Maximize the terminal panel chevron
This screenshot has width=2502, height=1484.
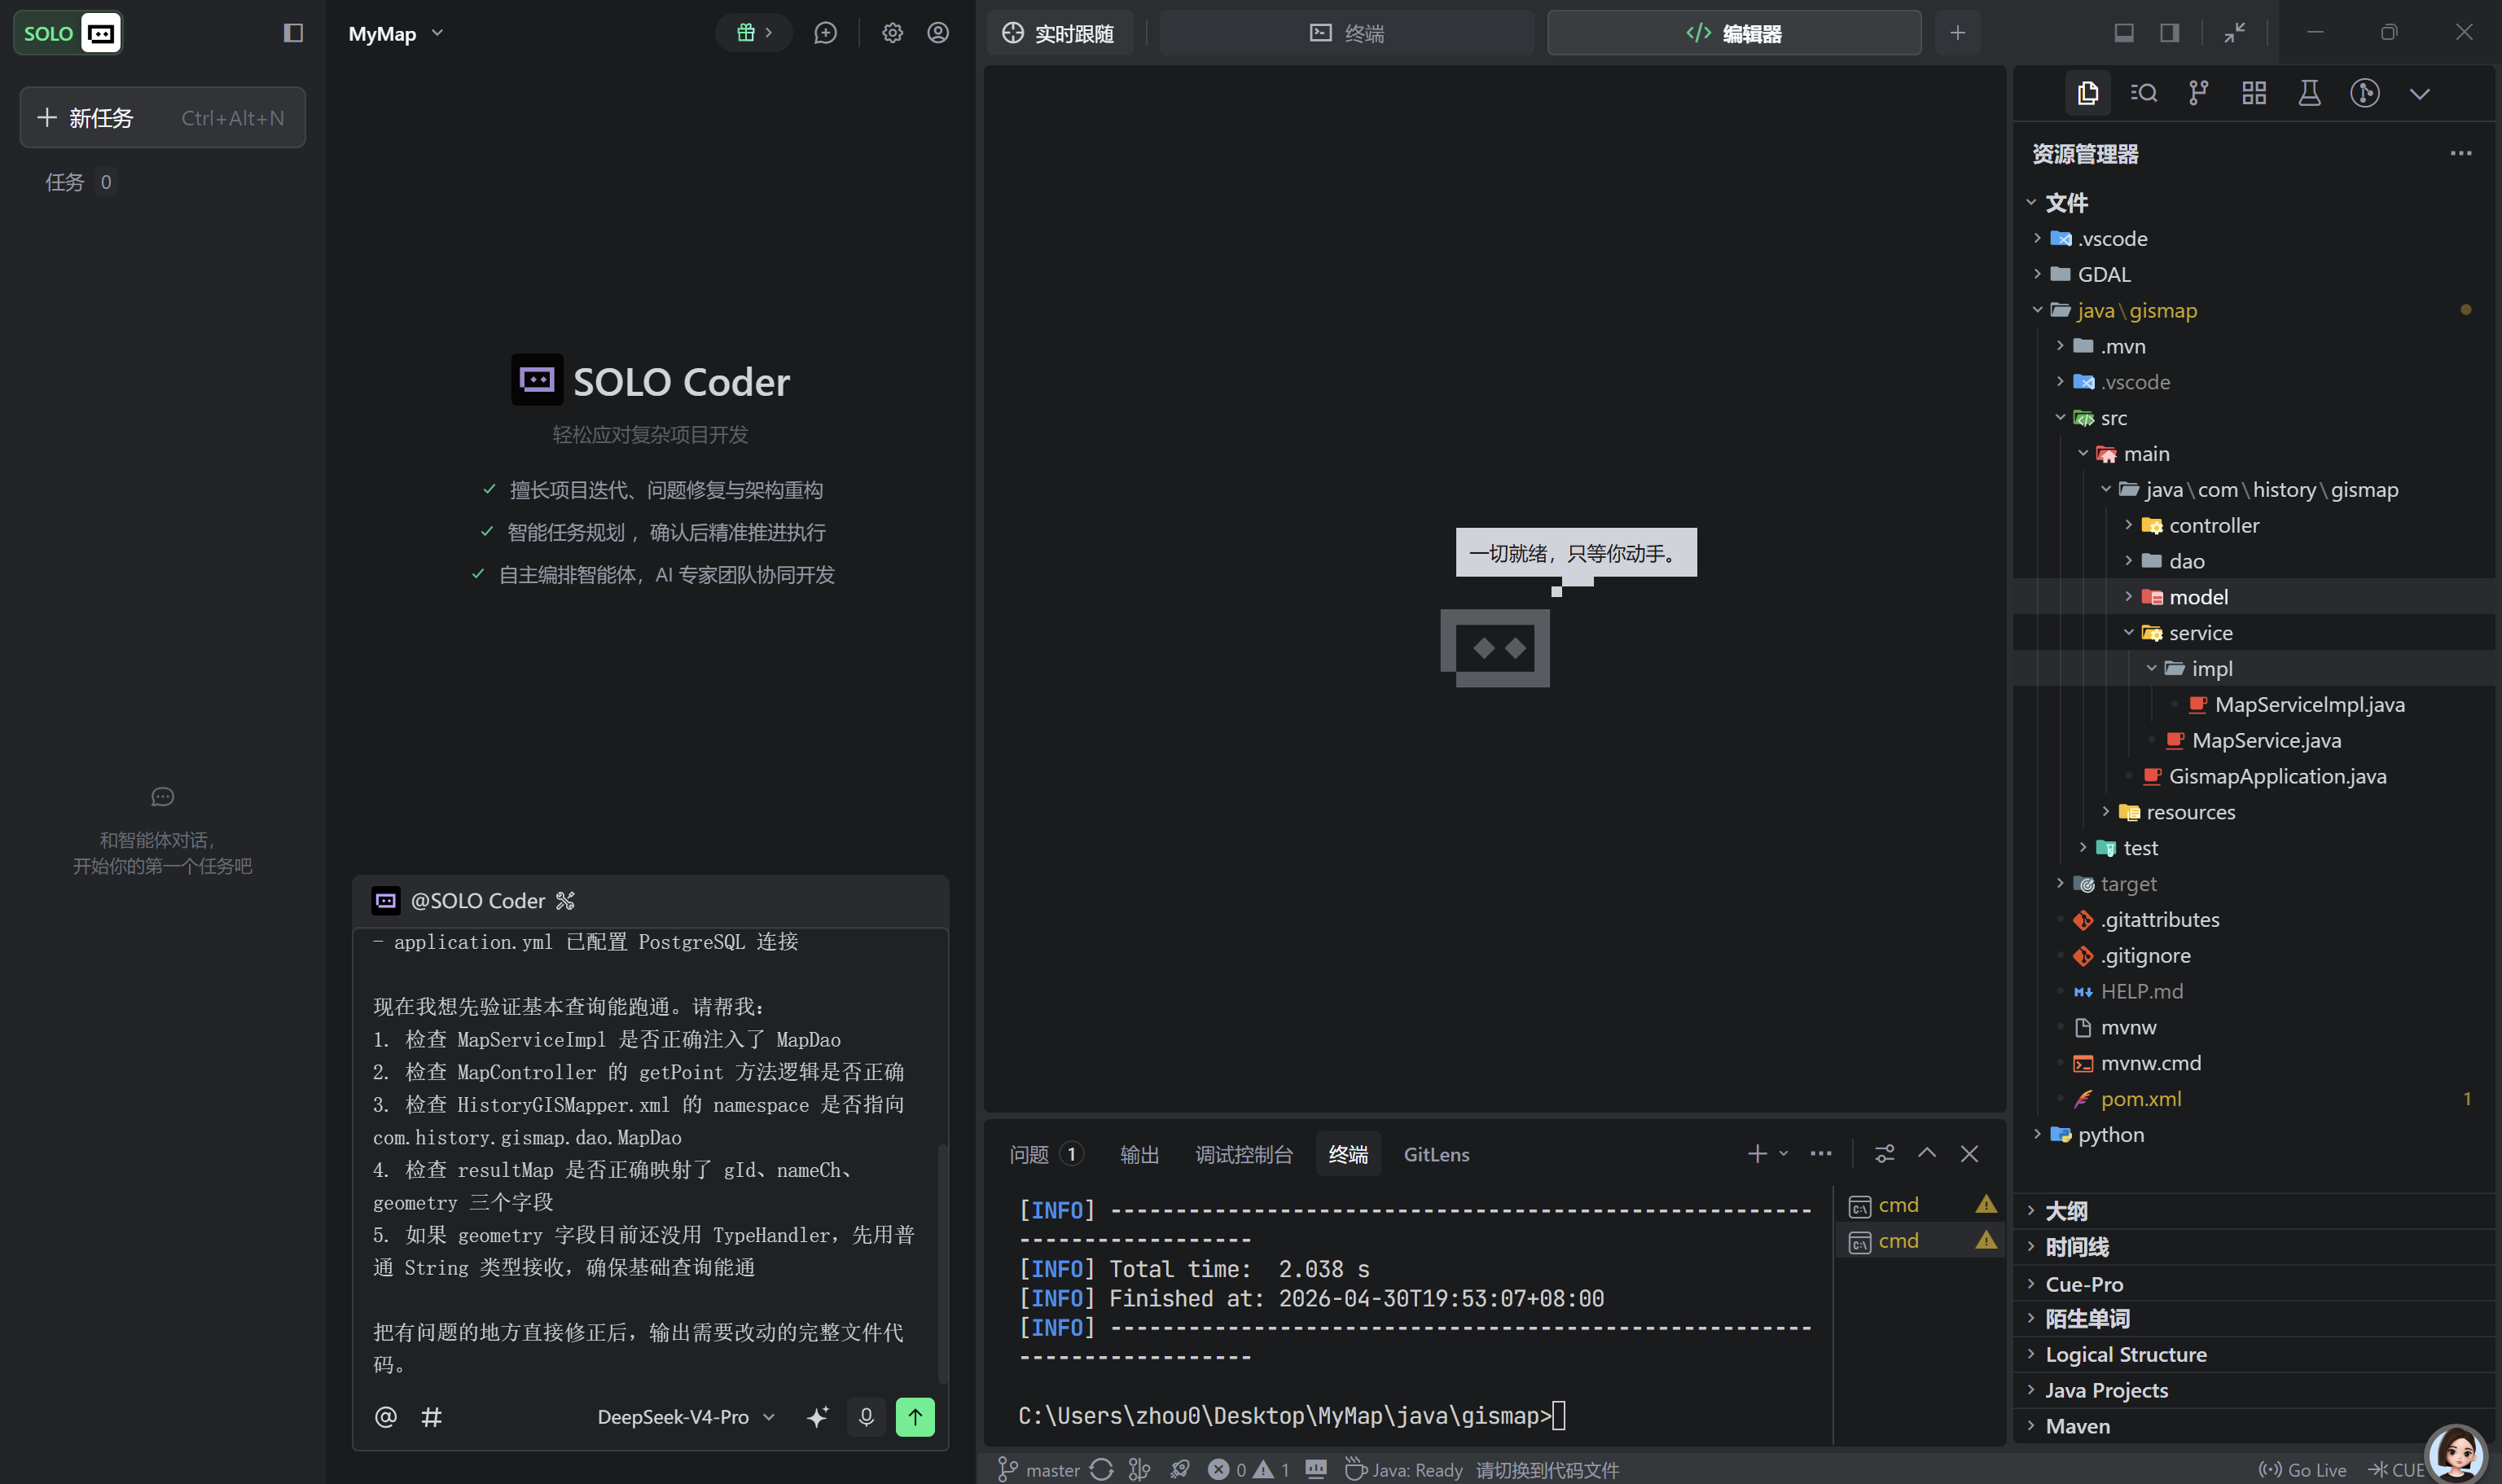point(1927,1154)
